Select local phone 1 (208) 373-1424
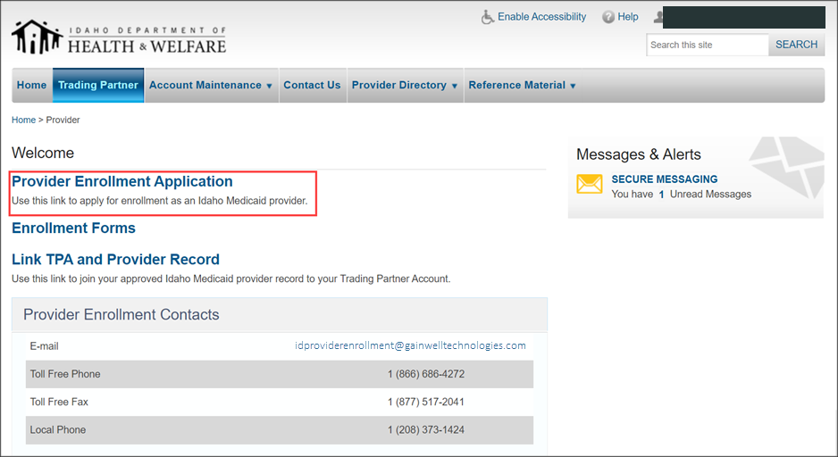Image resolution: width=838 pixels, height=457 pixels. coord(426,429)
